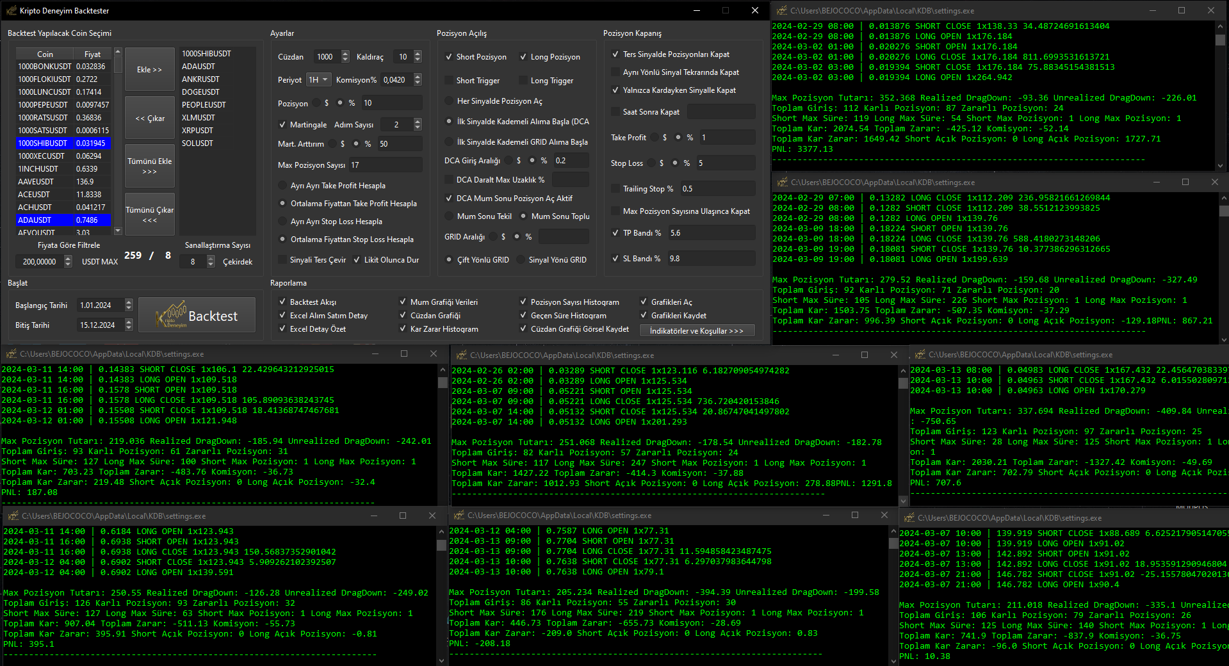Click the coin list scrollbar thumb
Screen dimensions: 1229x666
[x=118, y=65]
